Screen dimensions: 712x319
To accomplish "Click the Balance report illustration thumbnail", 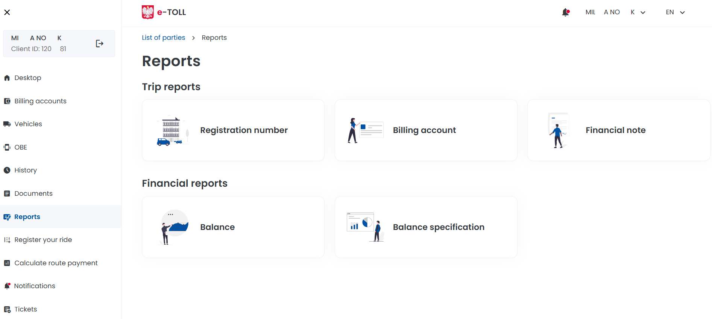I will [x=173, y=227].
